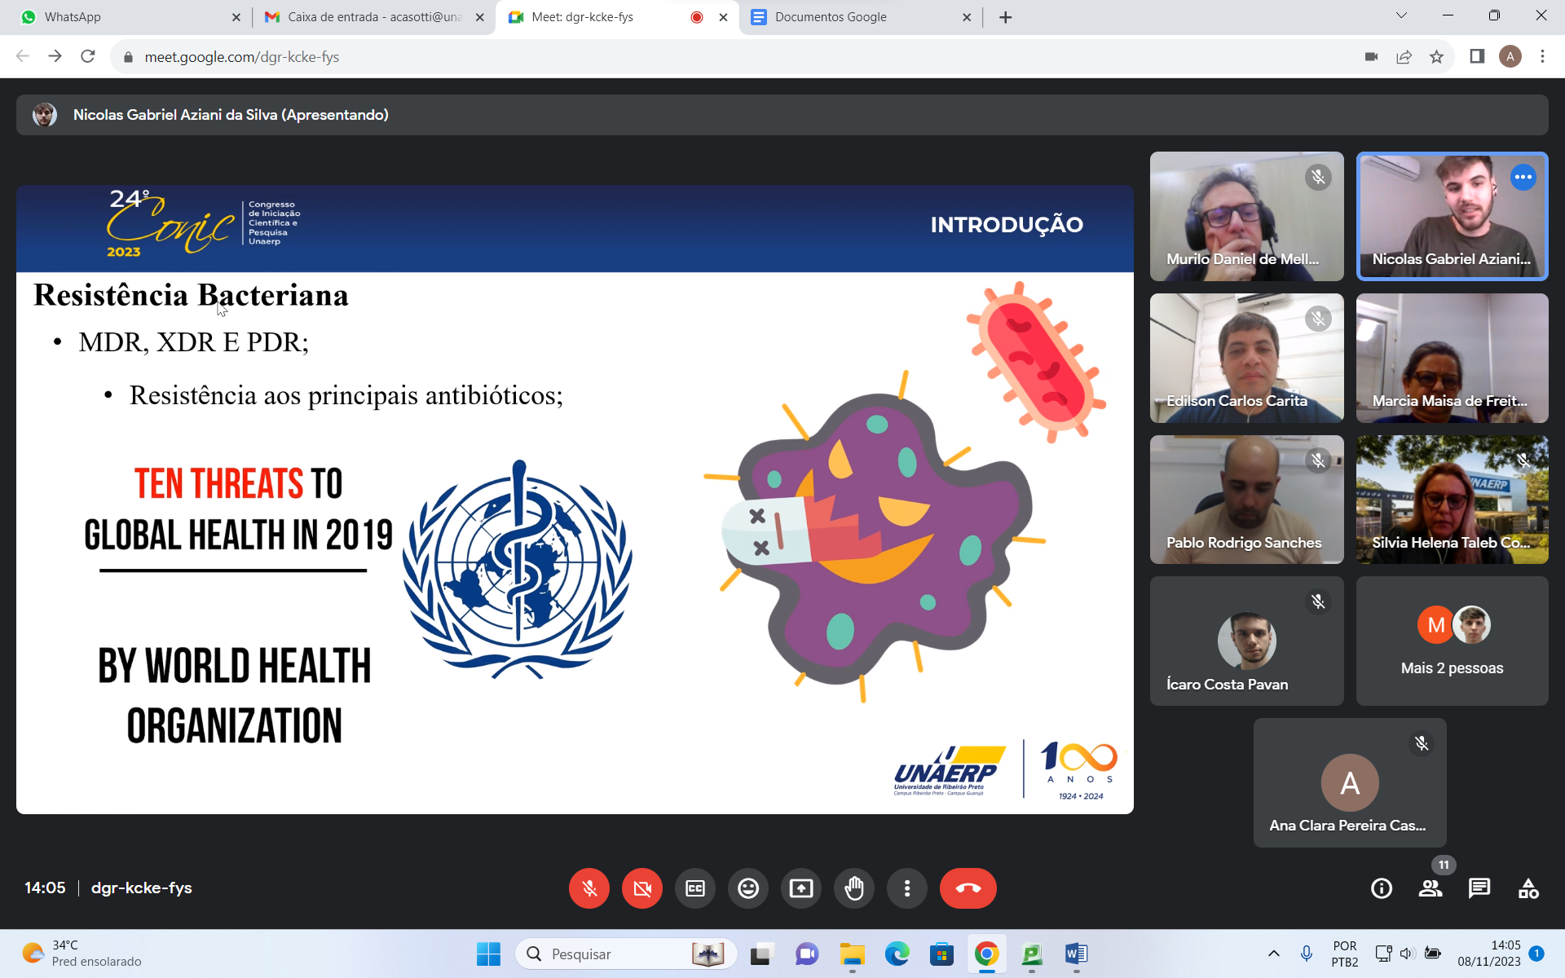Open the chat messages panel
Viewport: 1565px width, 978px height.
[1479, 888]
